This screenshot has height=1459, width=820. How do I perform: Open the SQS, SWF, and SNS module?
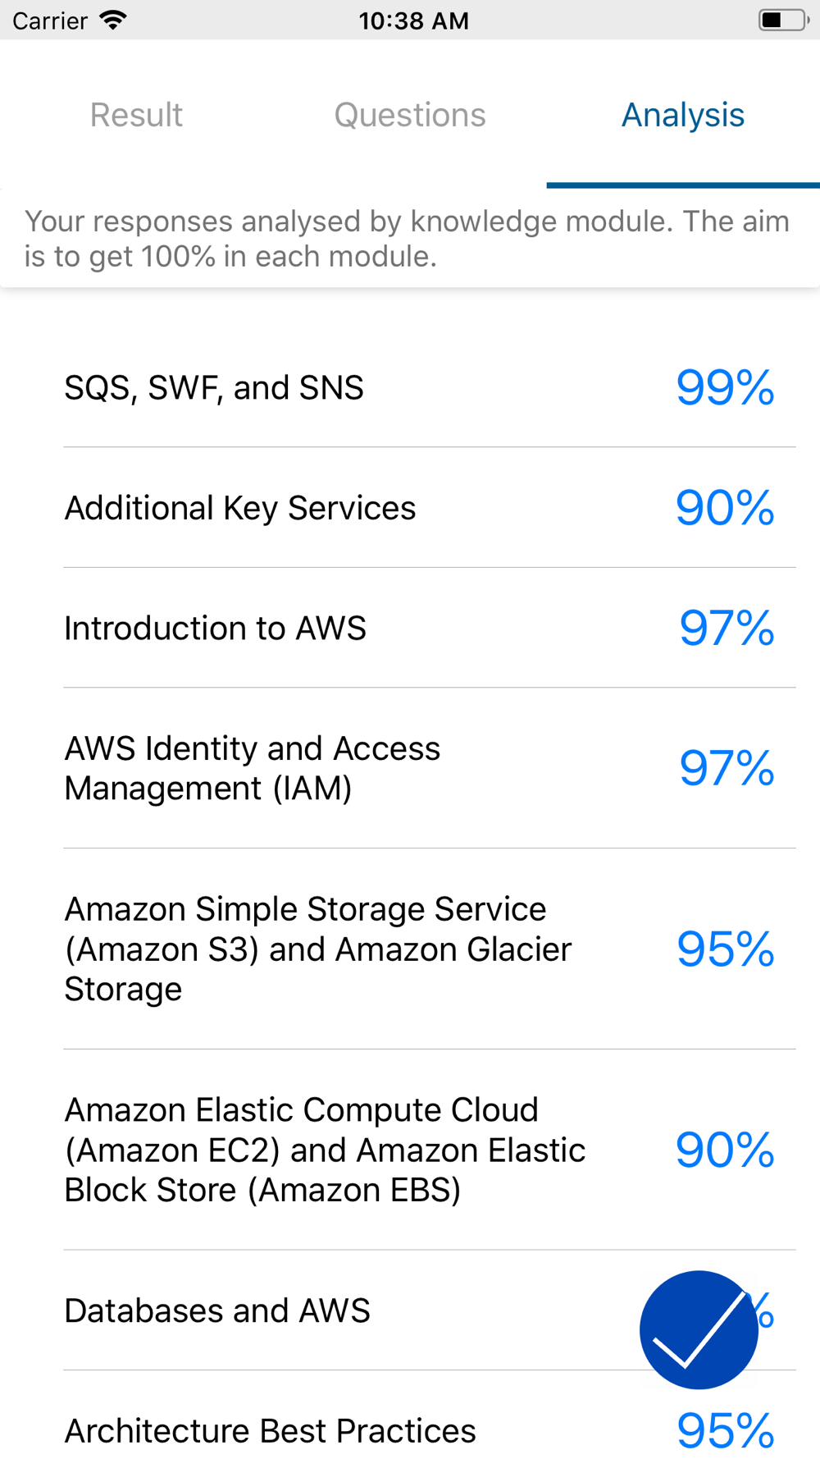410,387
